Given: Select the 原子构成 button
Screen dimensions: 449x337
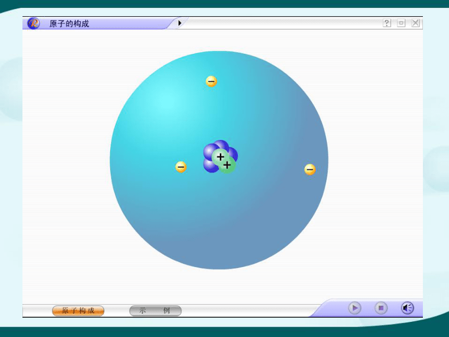Looking at the screenshot, I should 78,311.
